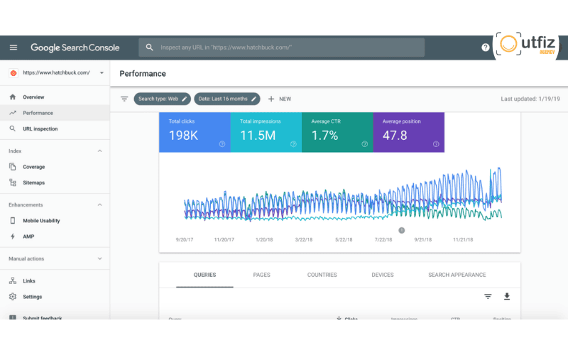Open the hamburger navigation menu

point(13,48)
